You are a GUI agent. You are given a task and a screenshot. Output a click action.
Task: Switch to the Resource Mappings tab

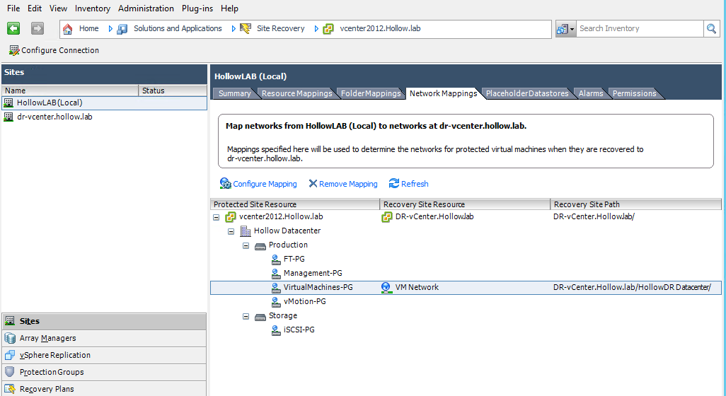[x=296, y=93]
